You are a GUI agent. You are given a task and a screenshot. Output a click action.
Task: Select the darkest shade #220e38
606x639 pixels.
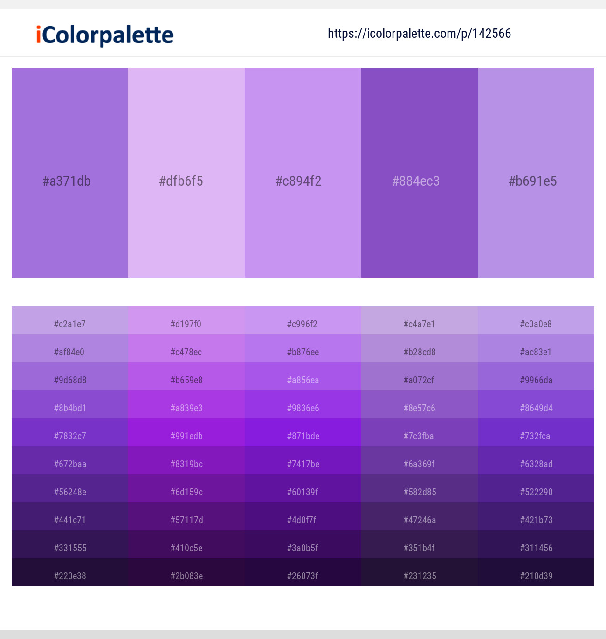[x=70, y=576]
